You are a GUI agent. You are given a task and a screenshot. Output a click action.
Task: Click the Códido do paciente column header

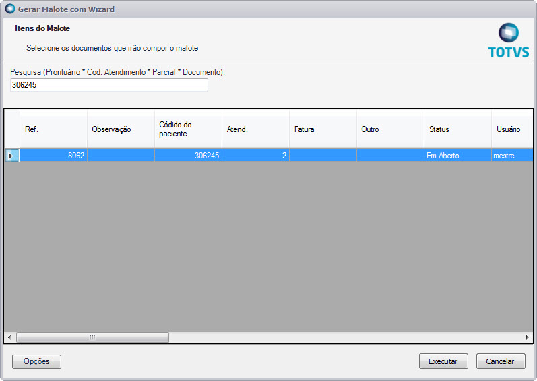[189, 129]
